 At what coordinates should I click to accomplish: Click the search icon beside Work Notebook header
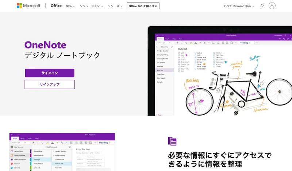point(70,147)
